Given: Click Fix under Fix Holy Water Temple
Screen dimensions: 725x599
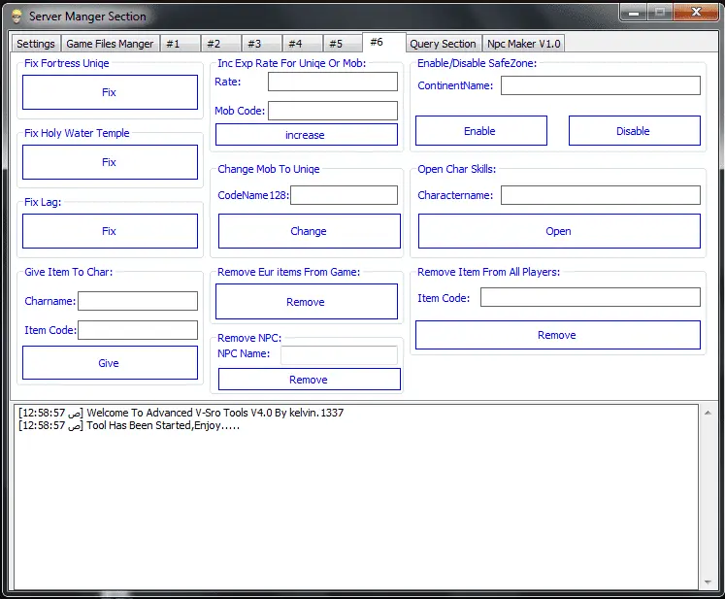Looking at the screenshot, I should (x=110, y=162).
